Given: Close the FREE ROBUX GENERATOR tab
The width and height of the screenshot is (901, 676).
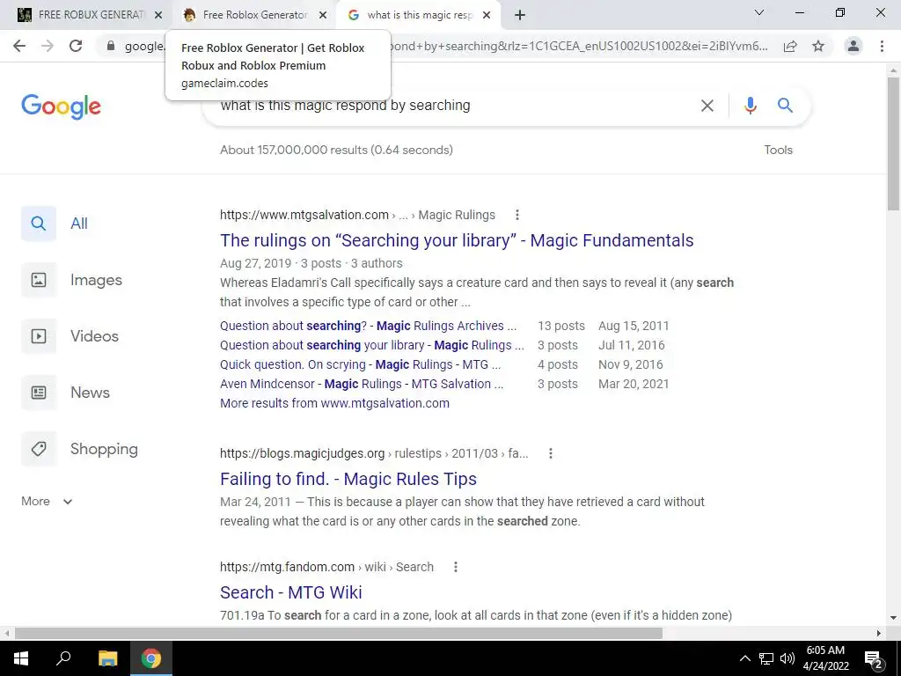Looking at the screenshot, I should (x=158, y=16).
